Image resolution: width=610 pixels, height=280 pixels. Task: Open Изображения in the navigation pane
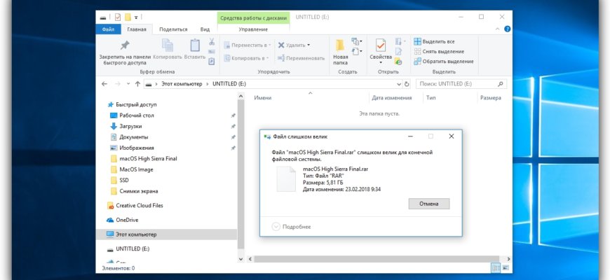[x=133, y=148]
